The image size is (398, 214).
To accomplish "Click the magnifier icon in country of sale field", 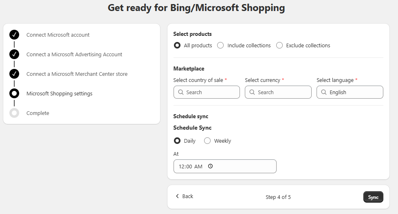I will (181, 92).
